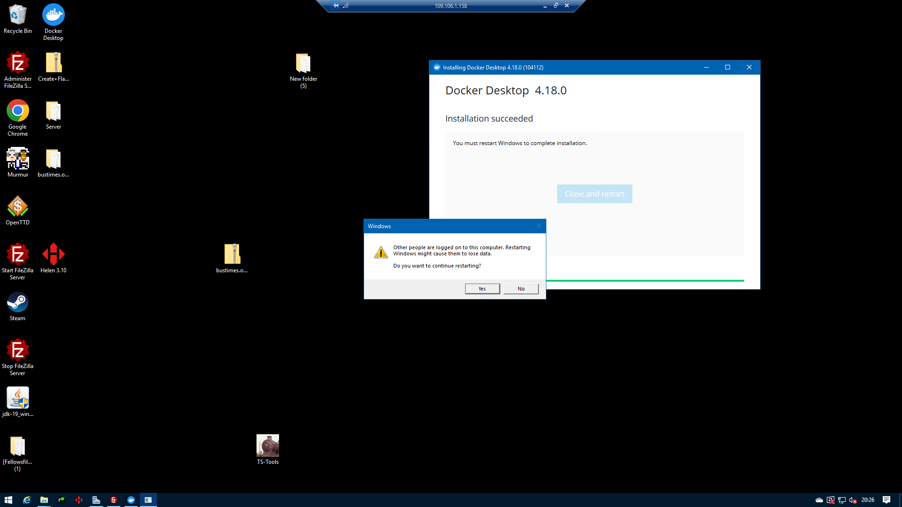The image size is (902, 507).
Task: Click the Docker whale taskbar icon
Action: point(131,500)
